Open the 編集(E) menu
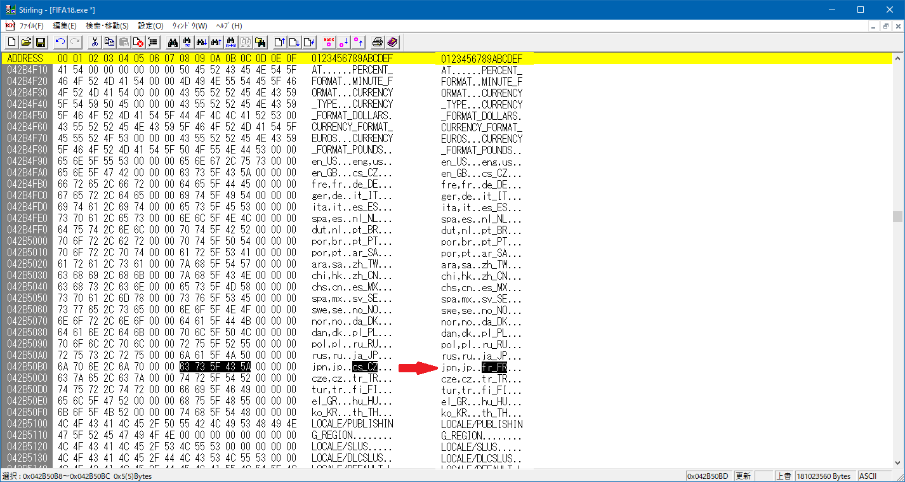905x482 pixels. [65, 26]
